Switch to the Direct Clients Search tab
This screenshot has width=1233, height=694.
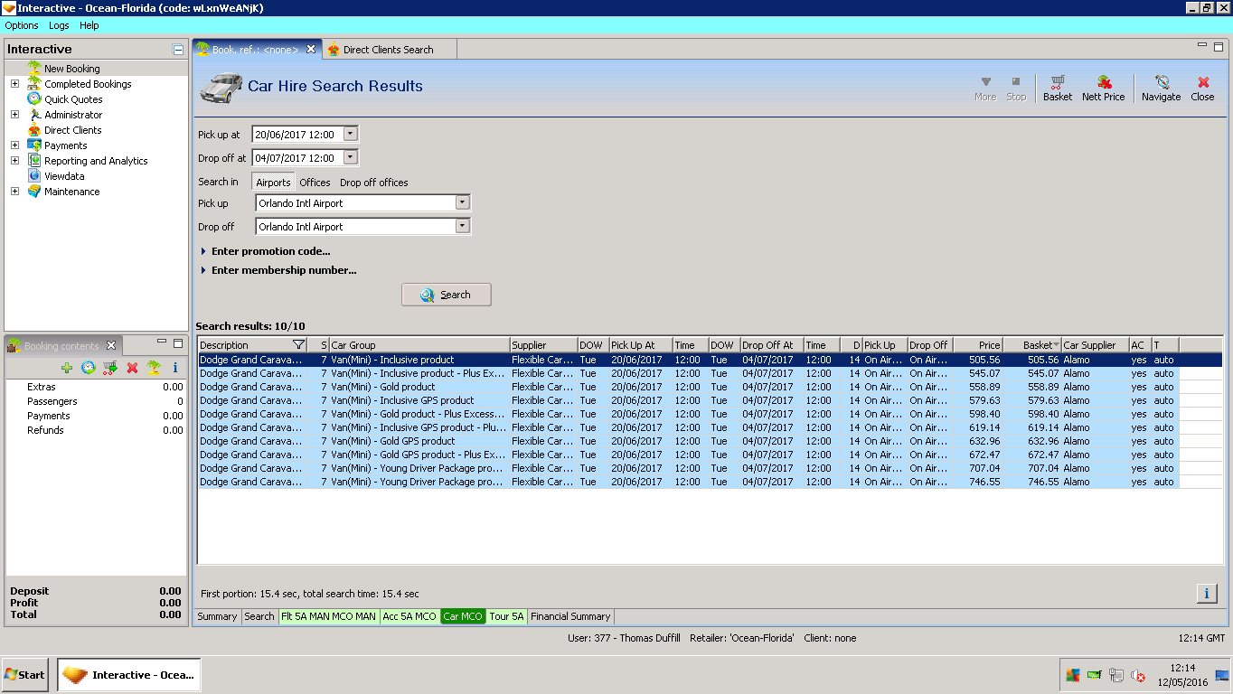click(x=388, y=50)
